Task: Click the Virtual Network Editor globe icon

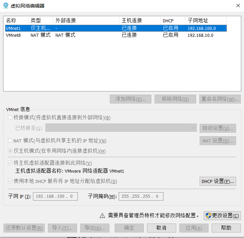Action: [x=6, y=6]
